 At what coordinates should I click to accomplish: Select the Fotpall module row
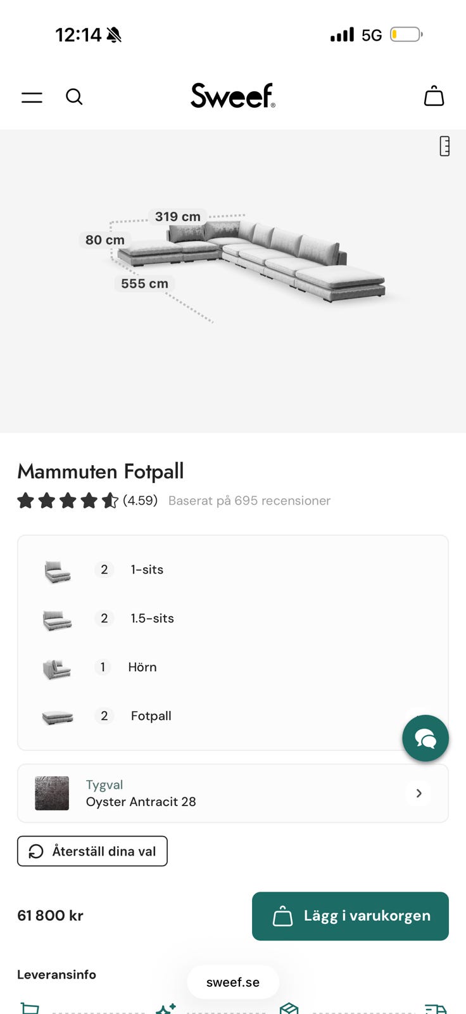point(151,716)
